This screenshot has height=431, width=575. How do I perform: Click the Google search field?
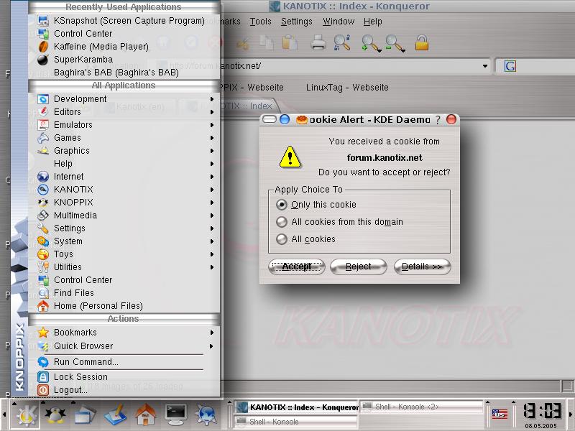pos(546,66)
